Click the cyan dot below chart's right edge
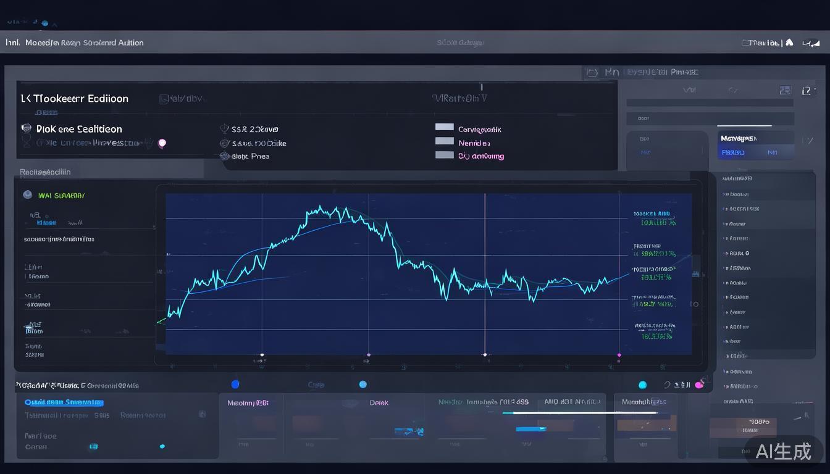 point(642,385)
